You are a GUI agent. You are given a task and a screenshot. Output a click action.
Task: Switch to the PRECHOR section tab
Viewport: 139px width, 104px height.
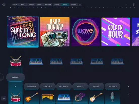[48, 5]
